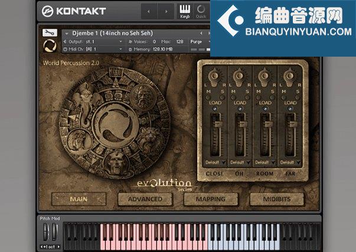This screenshot has width=356, height=252.
Task: Open CLOSE mic Default output dropdown
Action: point(215,162)
